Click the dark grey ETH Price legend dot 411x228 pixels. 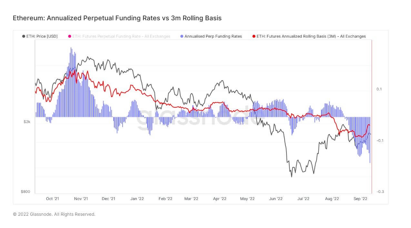(24, 36)
